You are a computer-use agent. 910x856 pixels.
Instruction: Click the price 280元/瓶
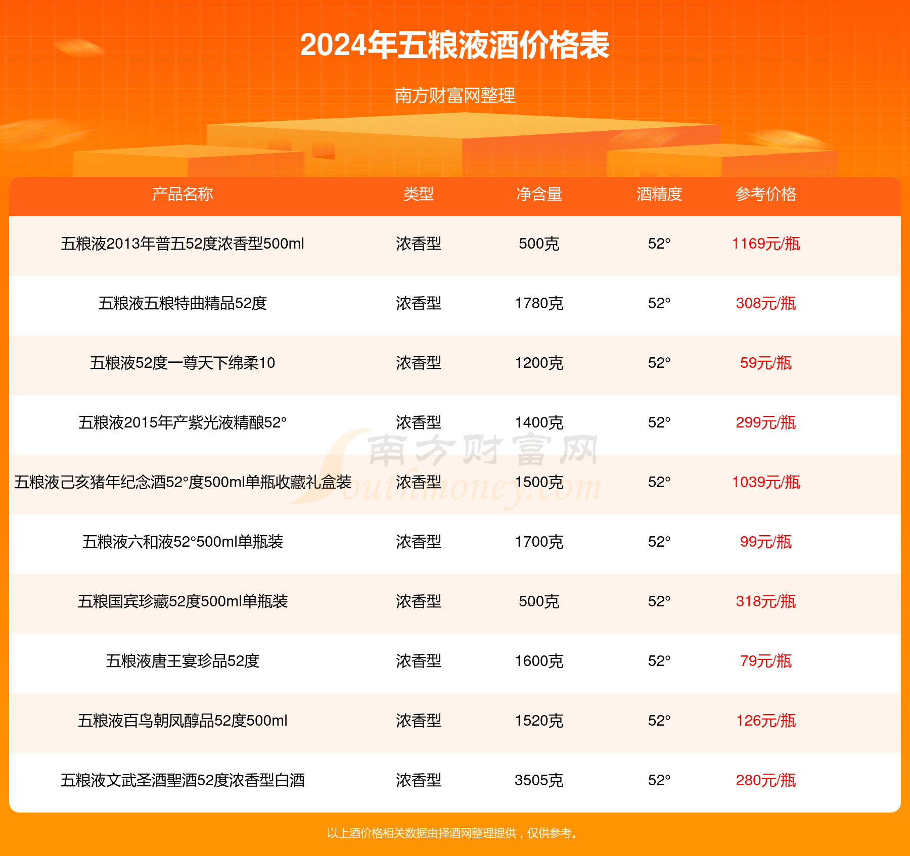point(766,780)
